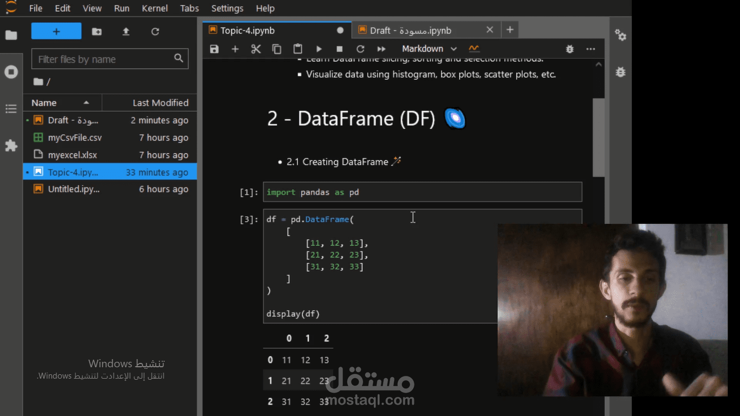
Task: Click the Visualize data using histogram bullet
Action: coord(431,74)
